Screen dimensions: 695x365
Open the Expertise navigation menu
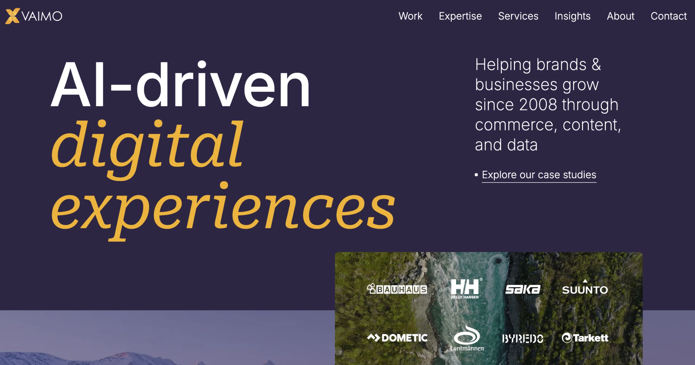[460, 16]
